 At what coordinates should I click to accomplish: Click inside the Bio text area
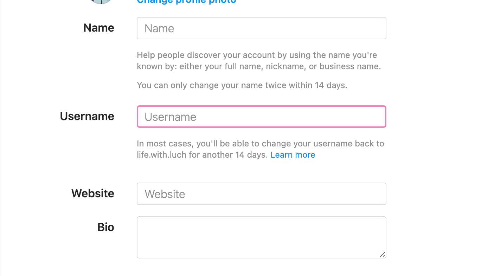pyautogui.click(x=261, y=237)
